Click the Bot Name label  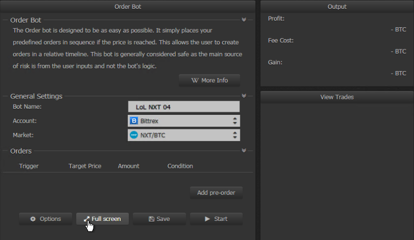pyautogui.click(x=27, y=107)
